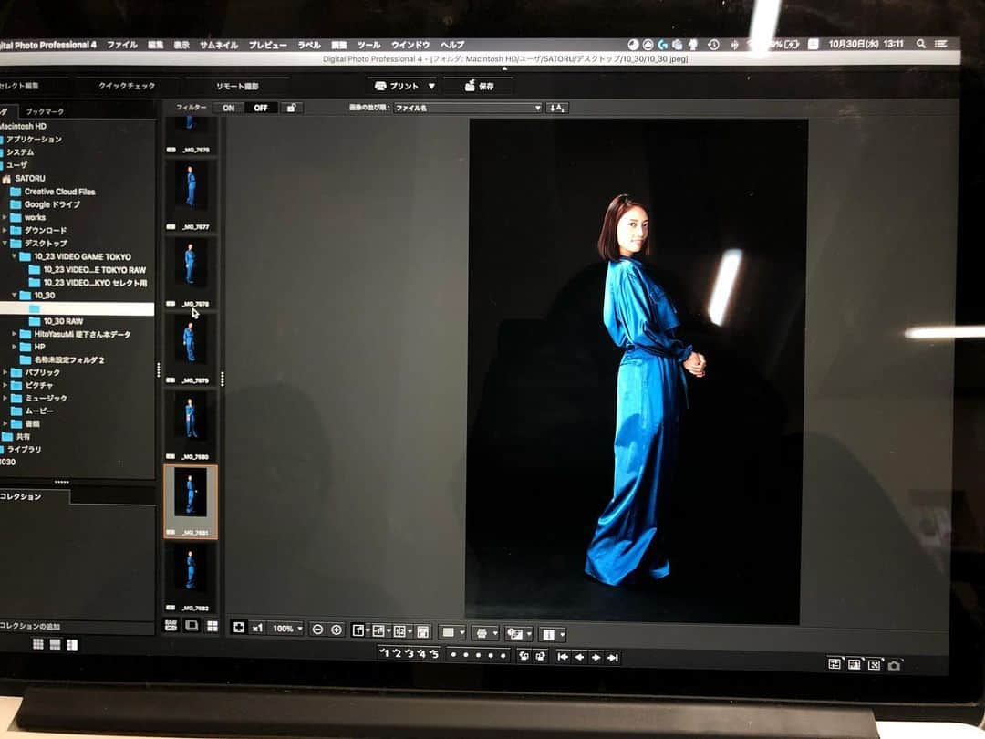
Task: Click the fit-to-window icon in preview toolbar
Action: pyautogui.click(x=239, y=628)
